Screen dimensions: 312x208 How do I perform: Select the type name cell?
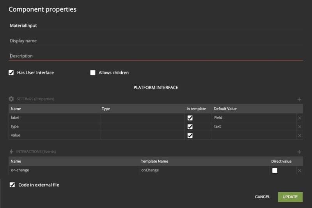pos(54,126)
